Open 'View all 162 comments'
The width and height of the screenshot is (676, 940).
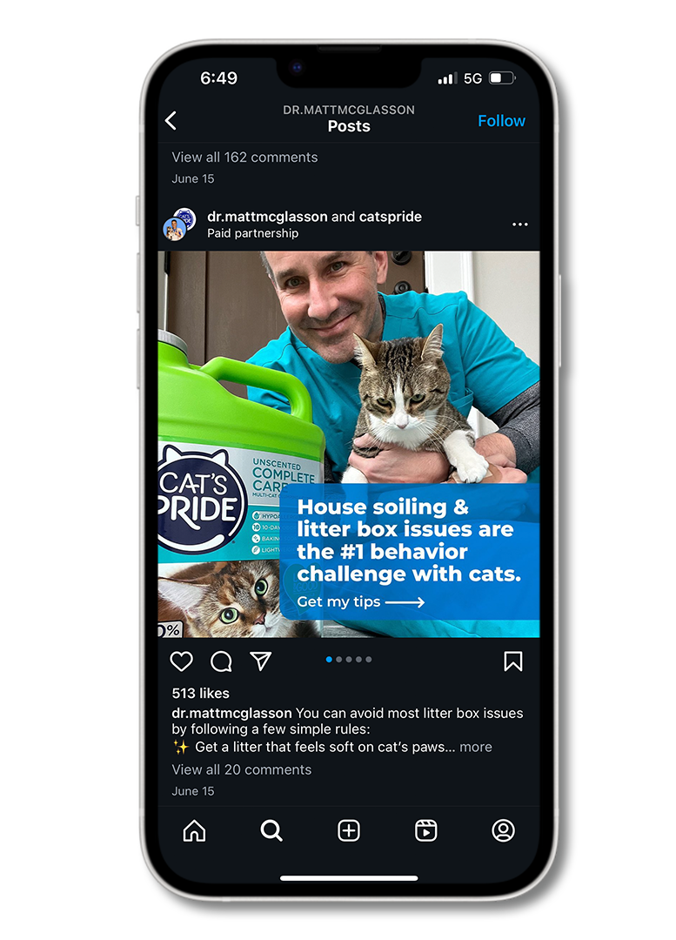[244, 157]
